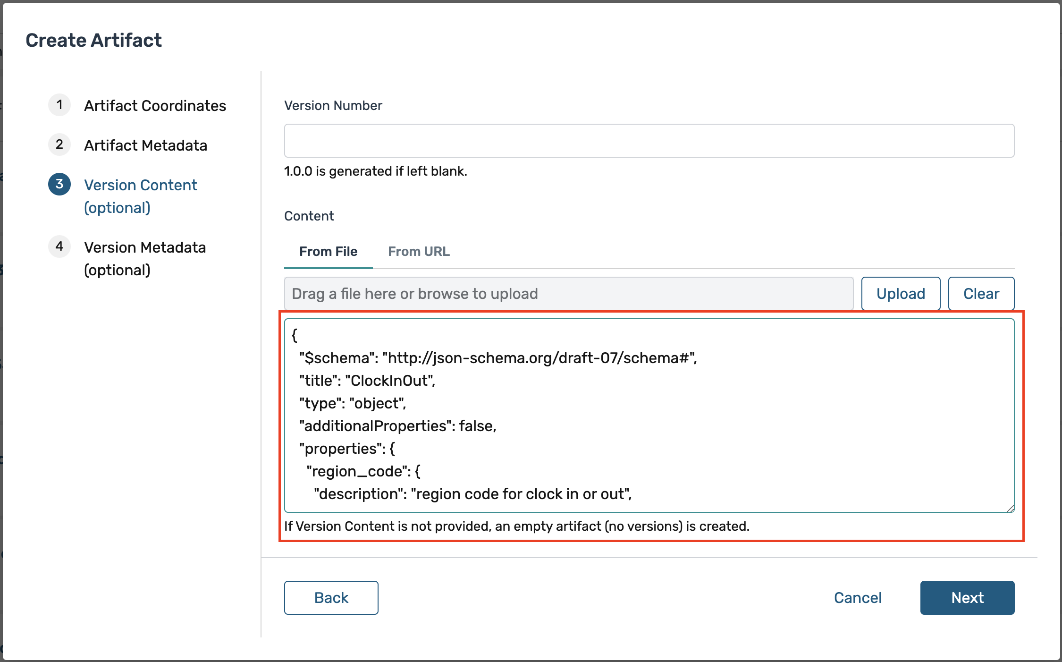Open the Artifact Coordinates step
This screenshot has width=1062, height=662.
155,106
